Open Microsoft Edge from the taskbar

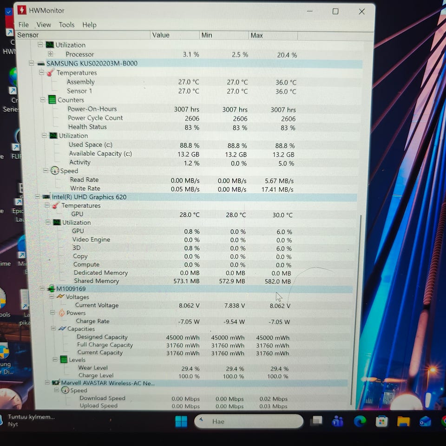pos(360,421)
